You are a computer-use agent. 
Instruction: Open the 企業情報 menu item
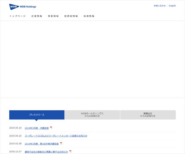click(x=37, y=16)
